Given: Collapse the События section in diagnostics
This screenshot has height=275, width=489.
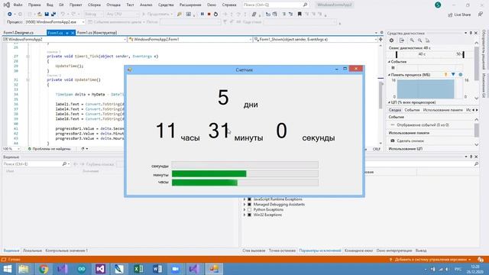Looking at the screenshot, I should [389, 62].
